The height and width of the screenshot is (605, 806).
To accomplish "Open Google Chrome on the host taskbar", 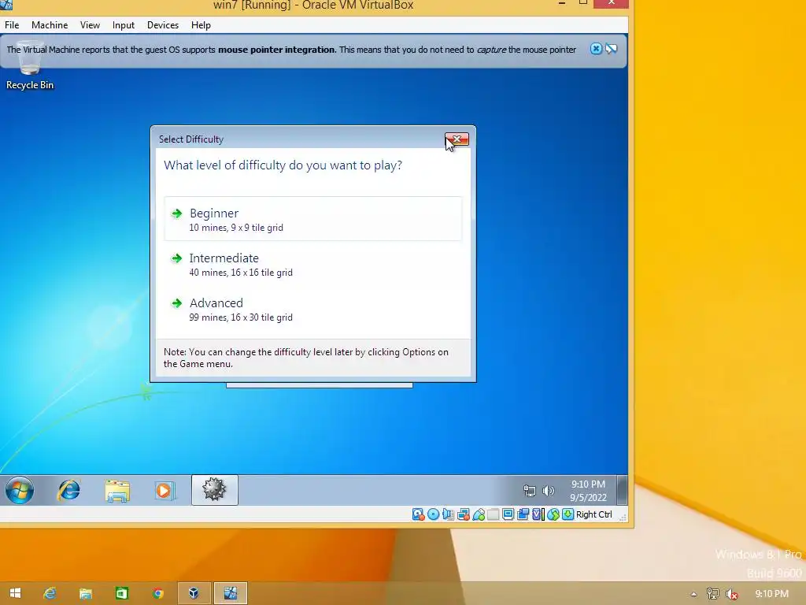I will click(157, 593).
